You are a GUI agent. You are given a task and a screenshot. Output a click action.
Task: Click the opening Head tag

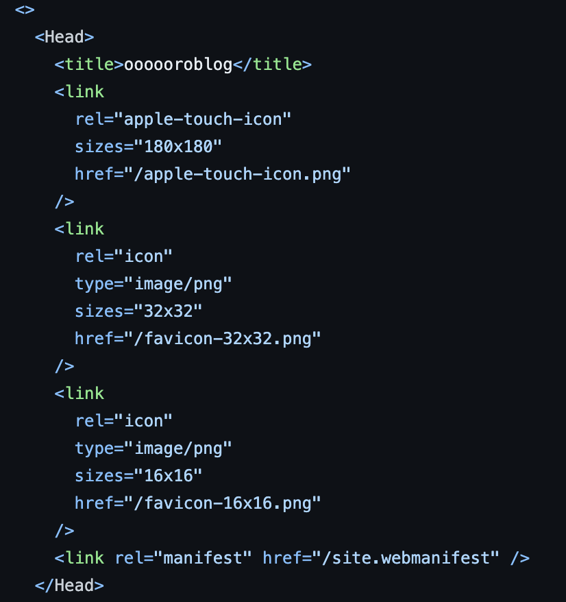64,37
